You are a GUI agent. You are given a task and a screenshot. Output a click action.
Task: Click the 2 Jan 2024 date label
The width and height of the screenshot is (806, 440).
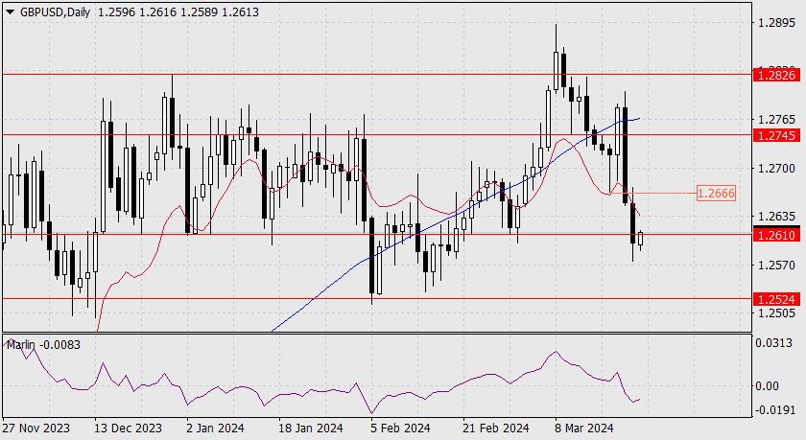(x=215, y=428)
